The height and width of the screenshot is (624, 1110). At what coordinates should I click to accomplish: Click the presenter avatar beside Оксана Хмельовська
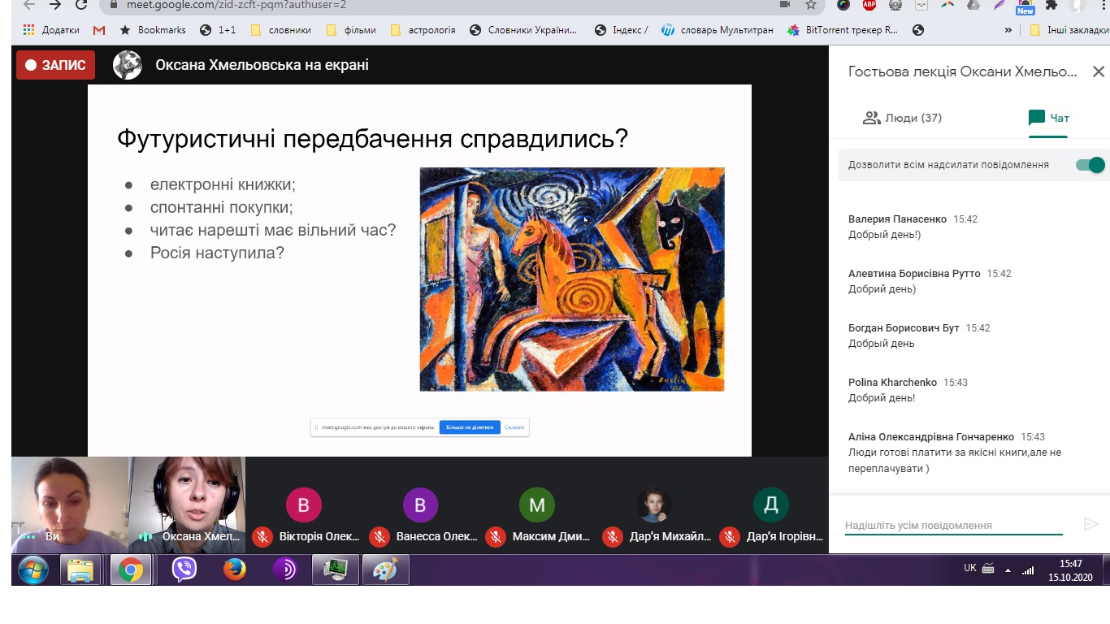point(128,65)
